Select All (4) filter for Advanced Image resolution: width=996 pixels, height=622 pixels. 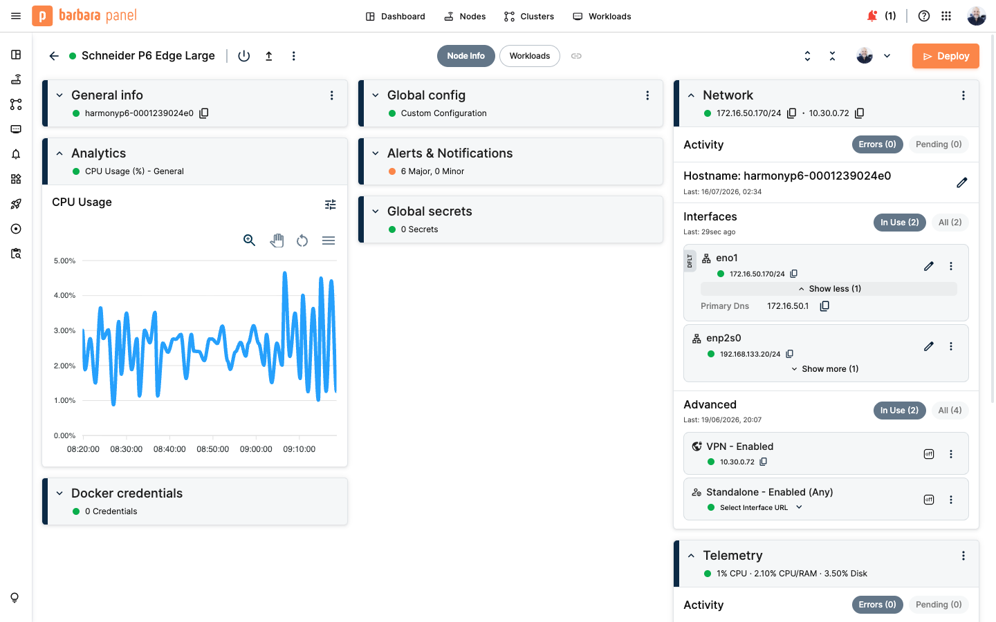950,411
